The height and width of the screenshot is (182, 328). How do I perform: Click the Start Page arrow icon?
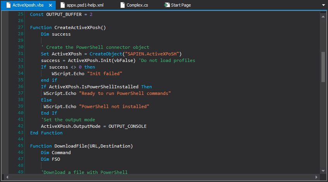pyautogui.click(x=167, y=5)
